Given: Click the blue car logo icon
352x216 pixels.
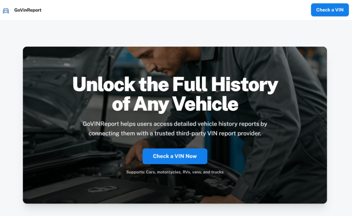Looking at the screenshot, I should pyautogui.click(x=6, y=10).
